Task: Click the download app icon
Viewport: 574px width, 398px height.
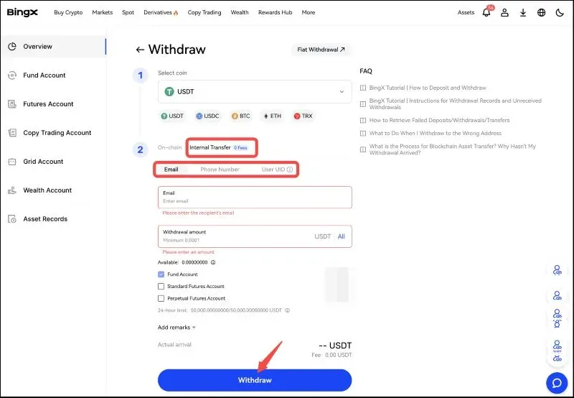Action: tap(523, 13)
